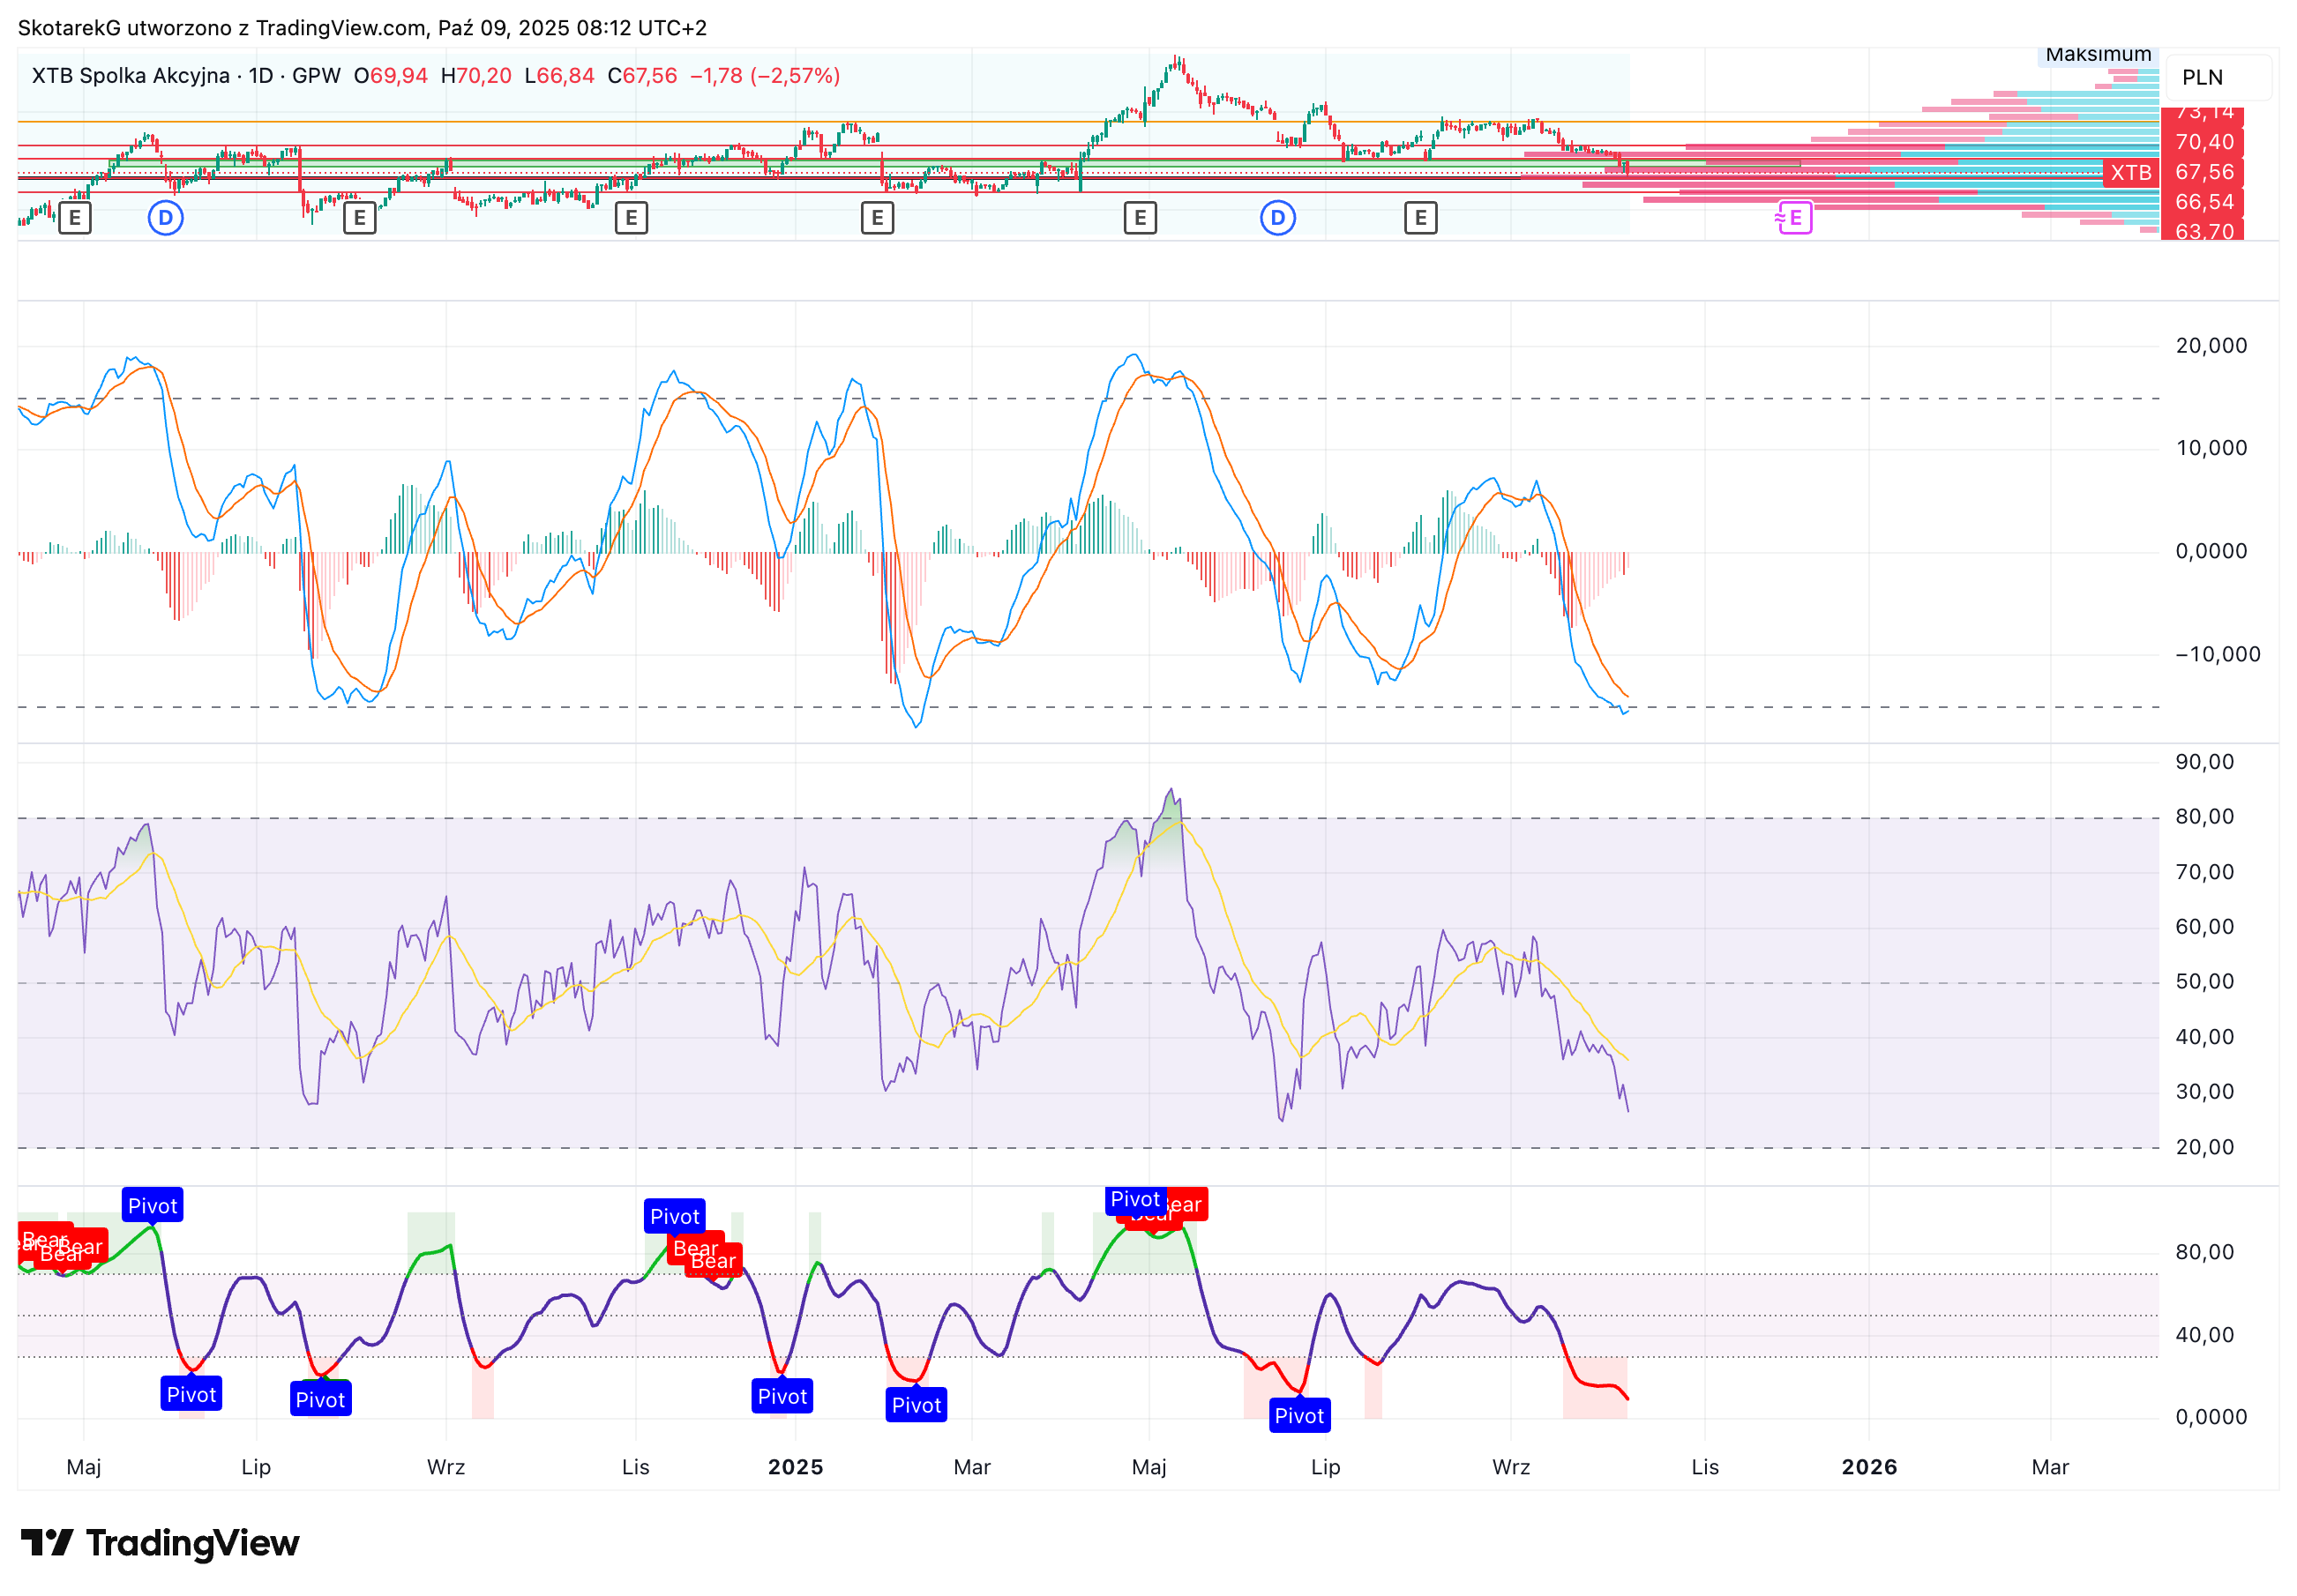
Task: Click the lowest Bear label near Lis 2024
Action: coord(714,1261)
